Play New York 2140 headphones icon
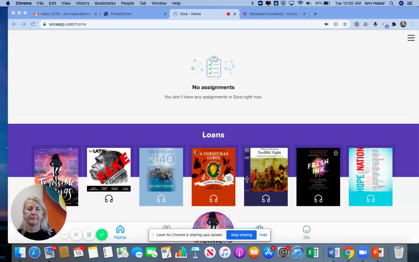The image size is (419, 262). [x=161, y=199]
